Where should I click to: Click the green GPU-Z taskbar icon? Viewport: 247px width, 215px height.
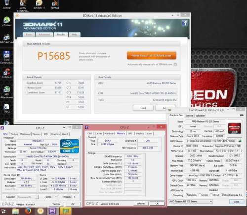66,211
